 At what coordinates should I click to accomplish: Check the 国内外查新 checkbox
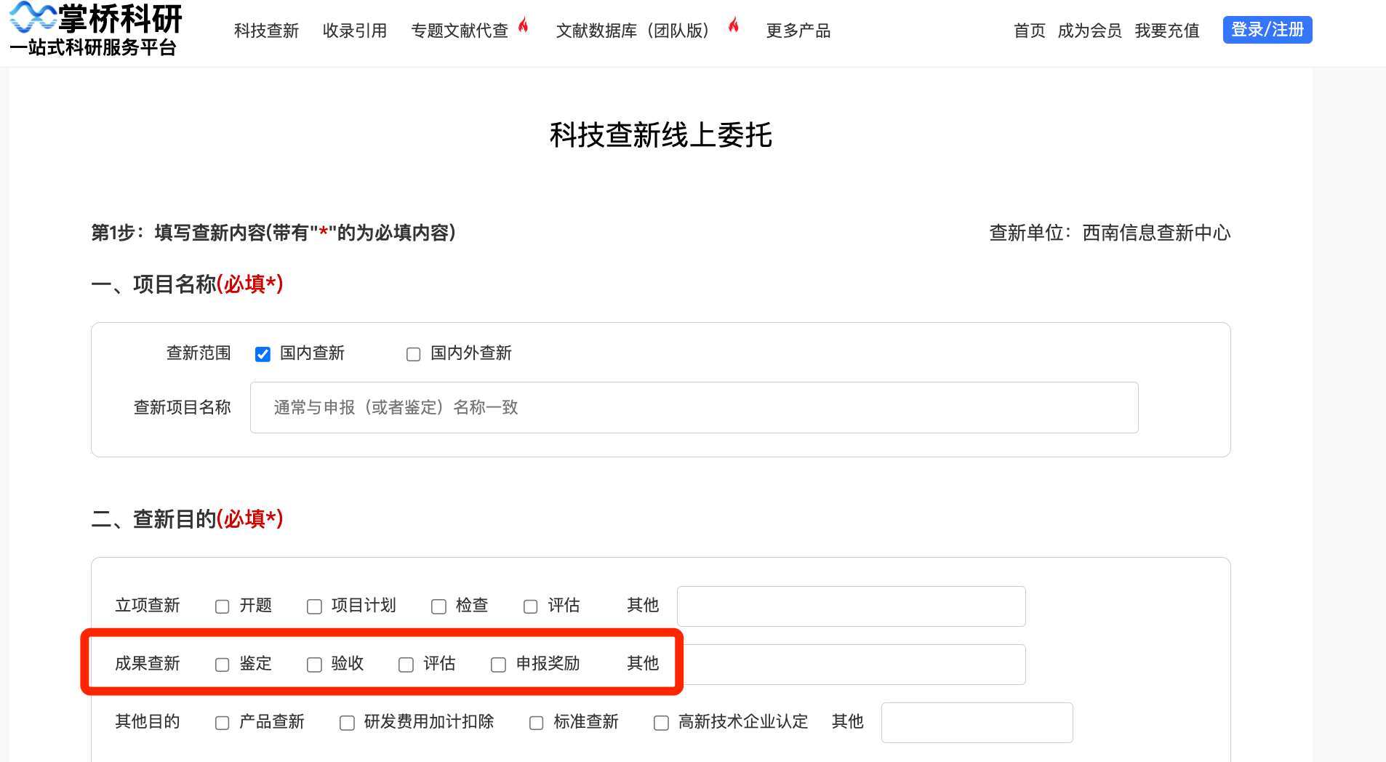[414, 354]
